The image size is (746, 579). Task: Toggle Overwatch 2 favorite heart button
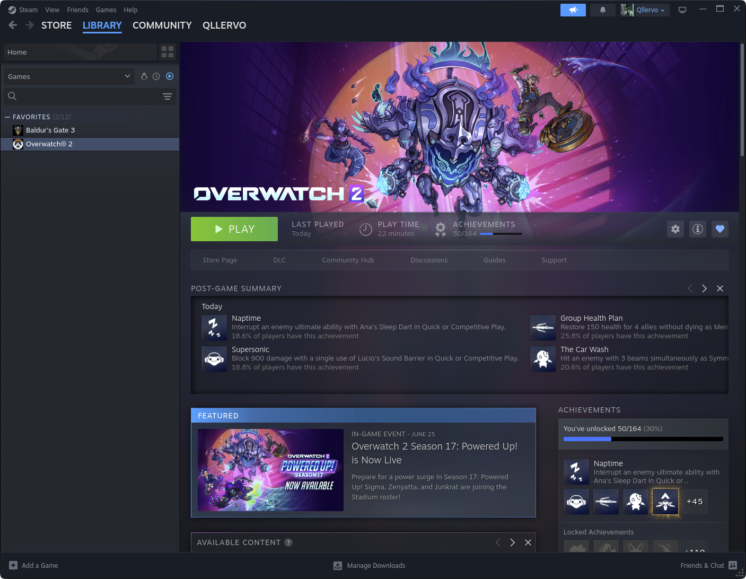pyautogui.click(x=719, y=229)
